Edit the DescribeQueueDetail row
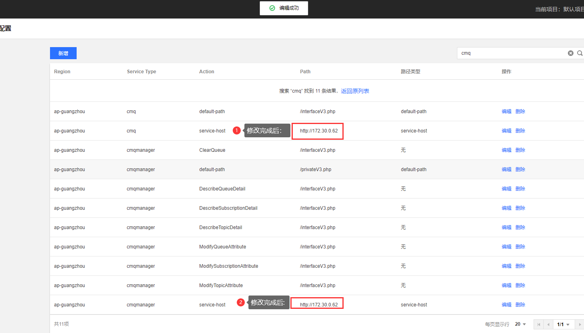Image resolution: width=584 pixels, height=333 pixels. pos(507,189)
